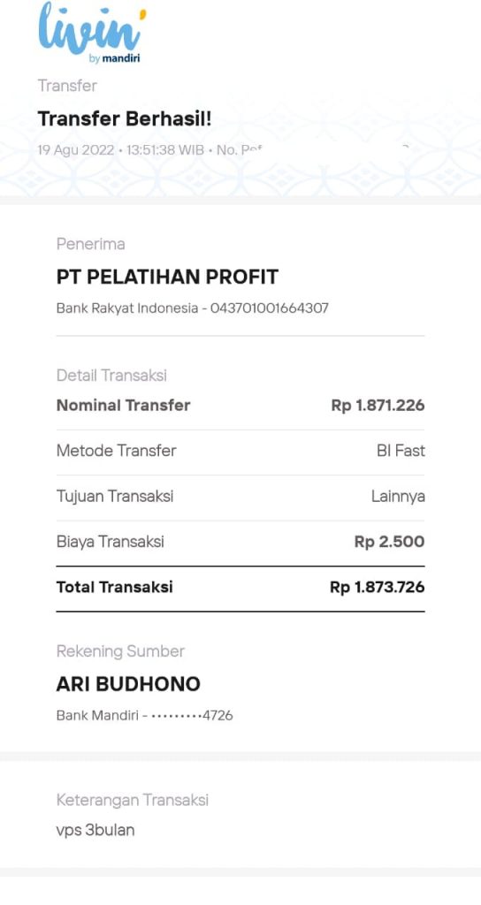Tap the Metode Transfer row label
The height and width of the screenshot is (905, 481).
(116, 451)
